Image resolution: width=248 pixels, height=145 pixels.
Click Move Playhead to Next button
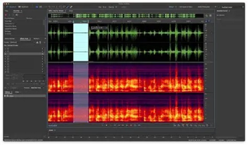pyautogui.click(x=127, y=126)
